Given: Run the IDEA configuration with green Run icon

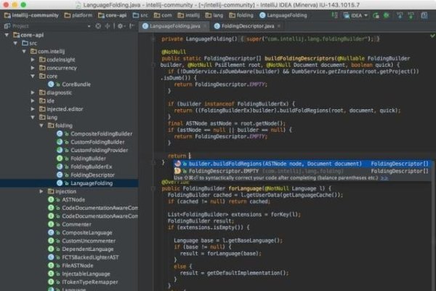Looking at the screenshot, I should pos(376,15).
